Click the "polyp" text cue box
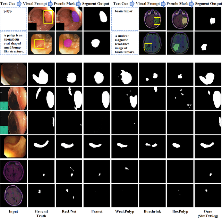222x218 pixels. tap(14, 17)
